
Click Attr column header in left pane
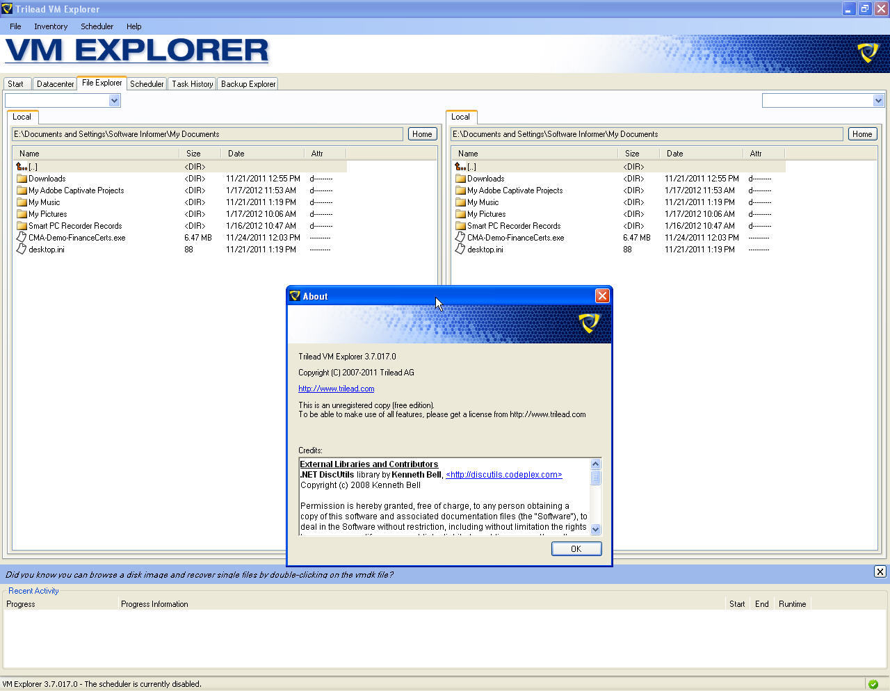(325, 154)
